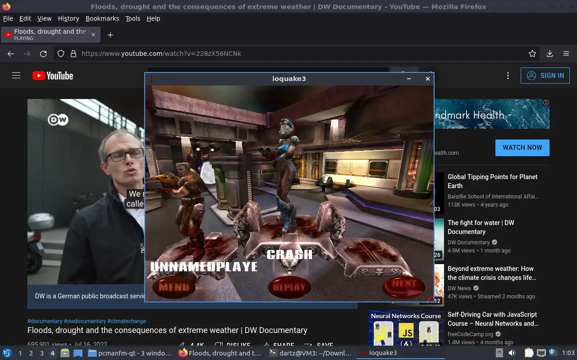The height and width of the screenshot is (360, 577).
Task: Switch to Firefox Floods, drought taskbar entry
Action: pyautogui.click(x=220, y=353)
